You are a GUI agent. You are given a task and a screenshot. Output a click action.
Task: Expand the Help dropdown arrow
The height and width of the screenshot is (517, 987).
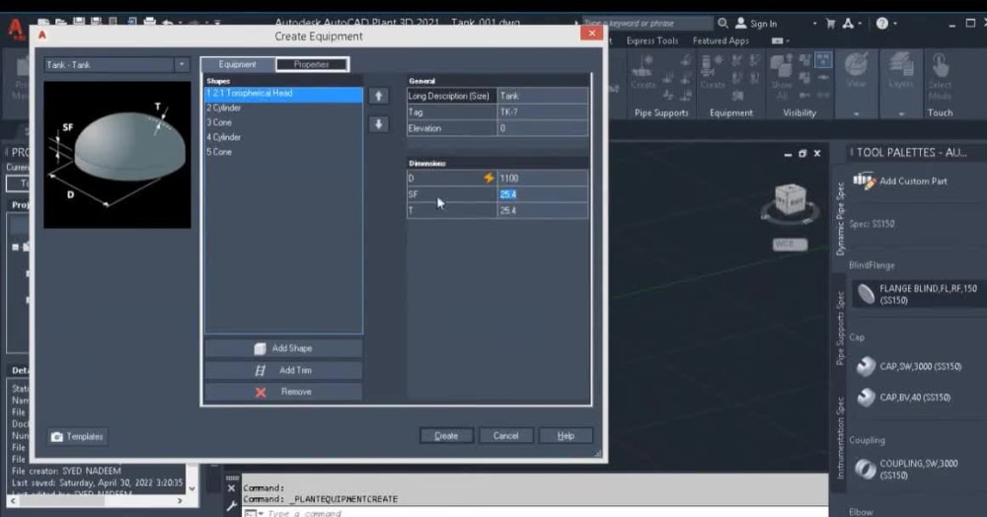point(894,24)
